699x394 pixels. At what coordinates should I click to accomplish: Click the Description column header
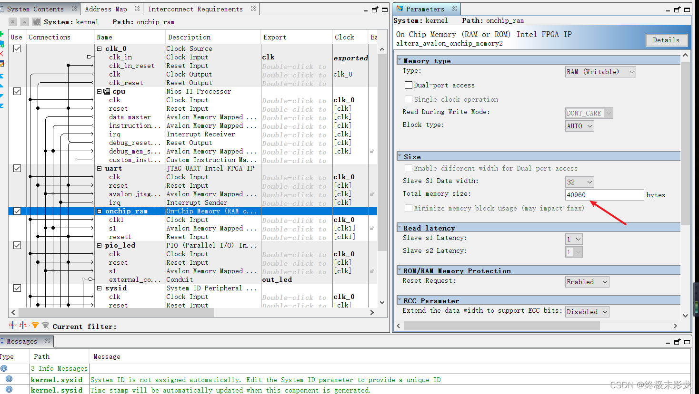pos(213,37)
